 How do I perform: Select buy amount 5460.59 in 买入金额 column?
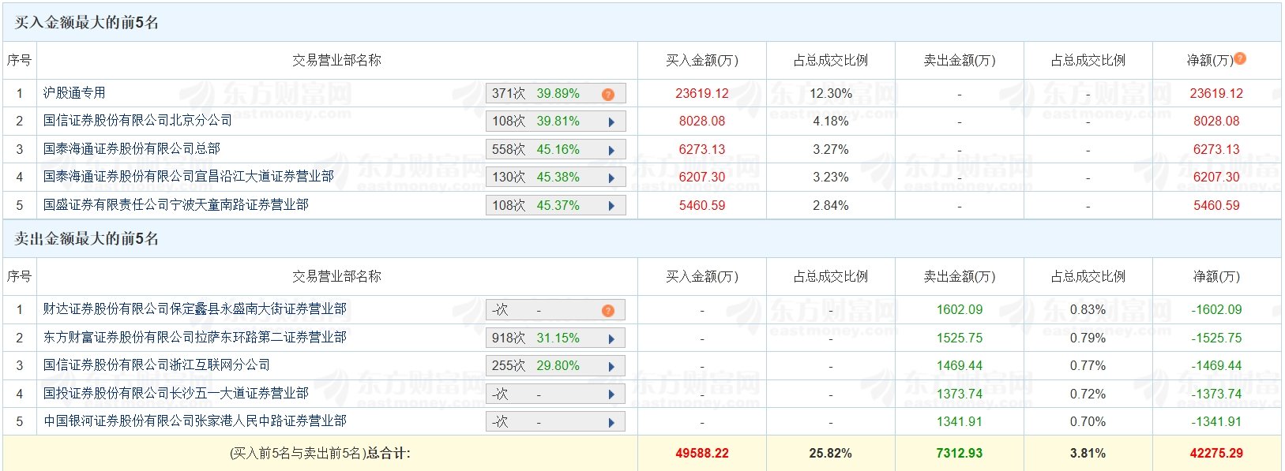[x=702, y=205]
